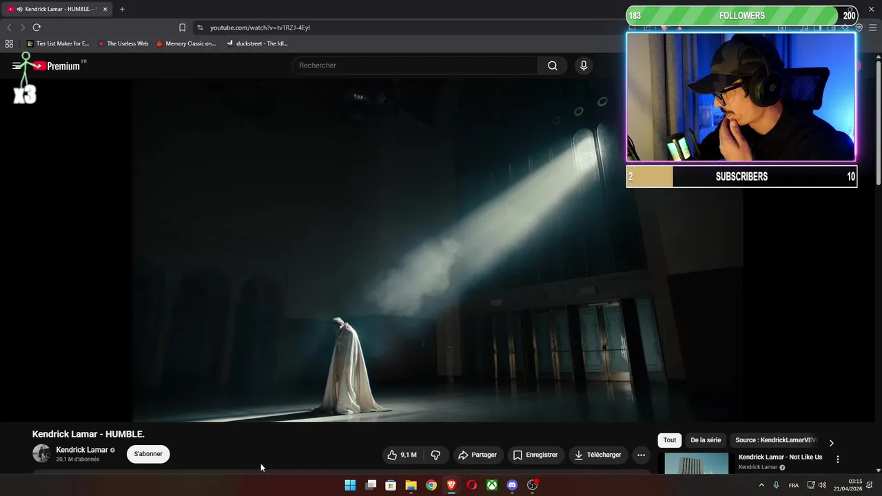This screenshot has height=496, width=882.
Task: Open Google Chrome from taskbar
Action: coord(431,485)
